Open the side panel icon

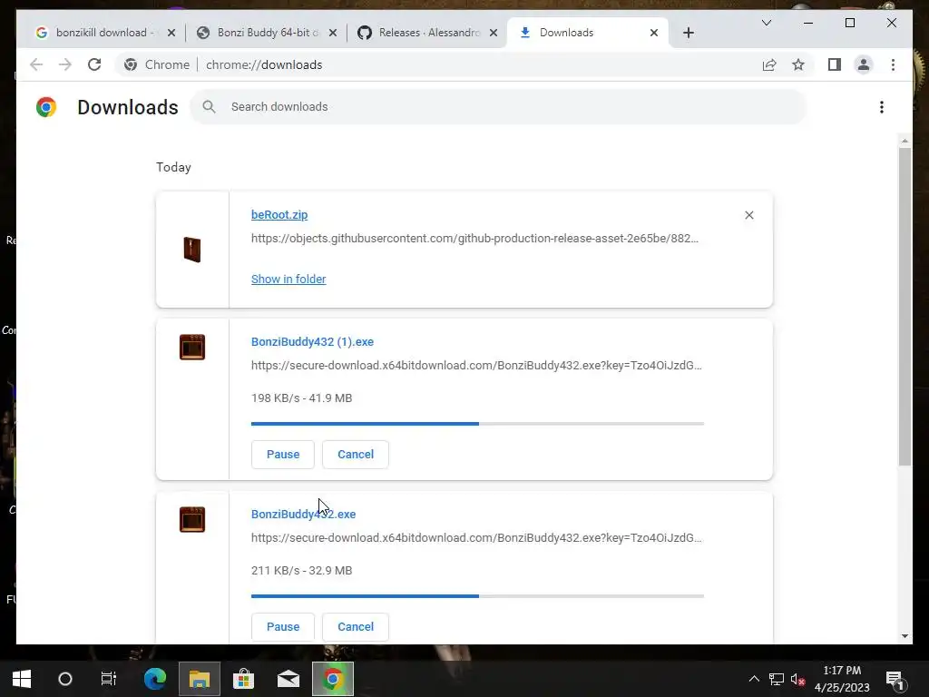click(x=835, y=64)
